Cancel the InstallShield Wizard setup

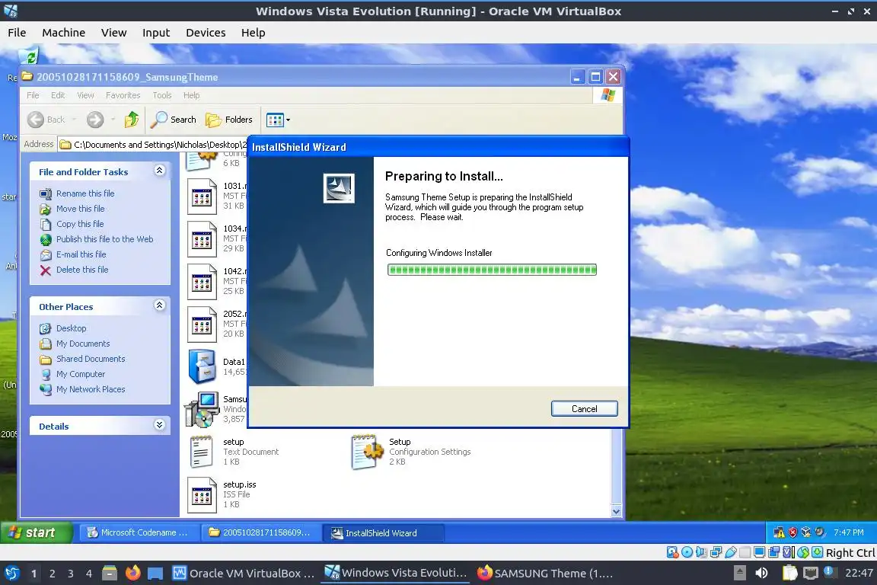[x=584, y=408]
